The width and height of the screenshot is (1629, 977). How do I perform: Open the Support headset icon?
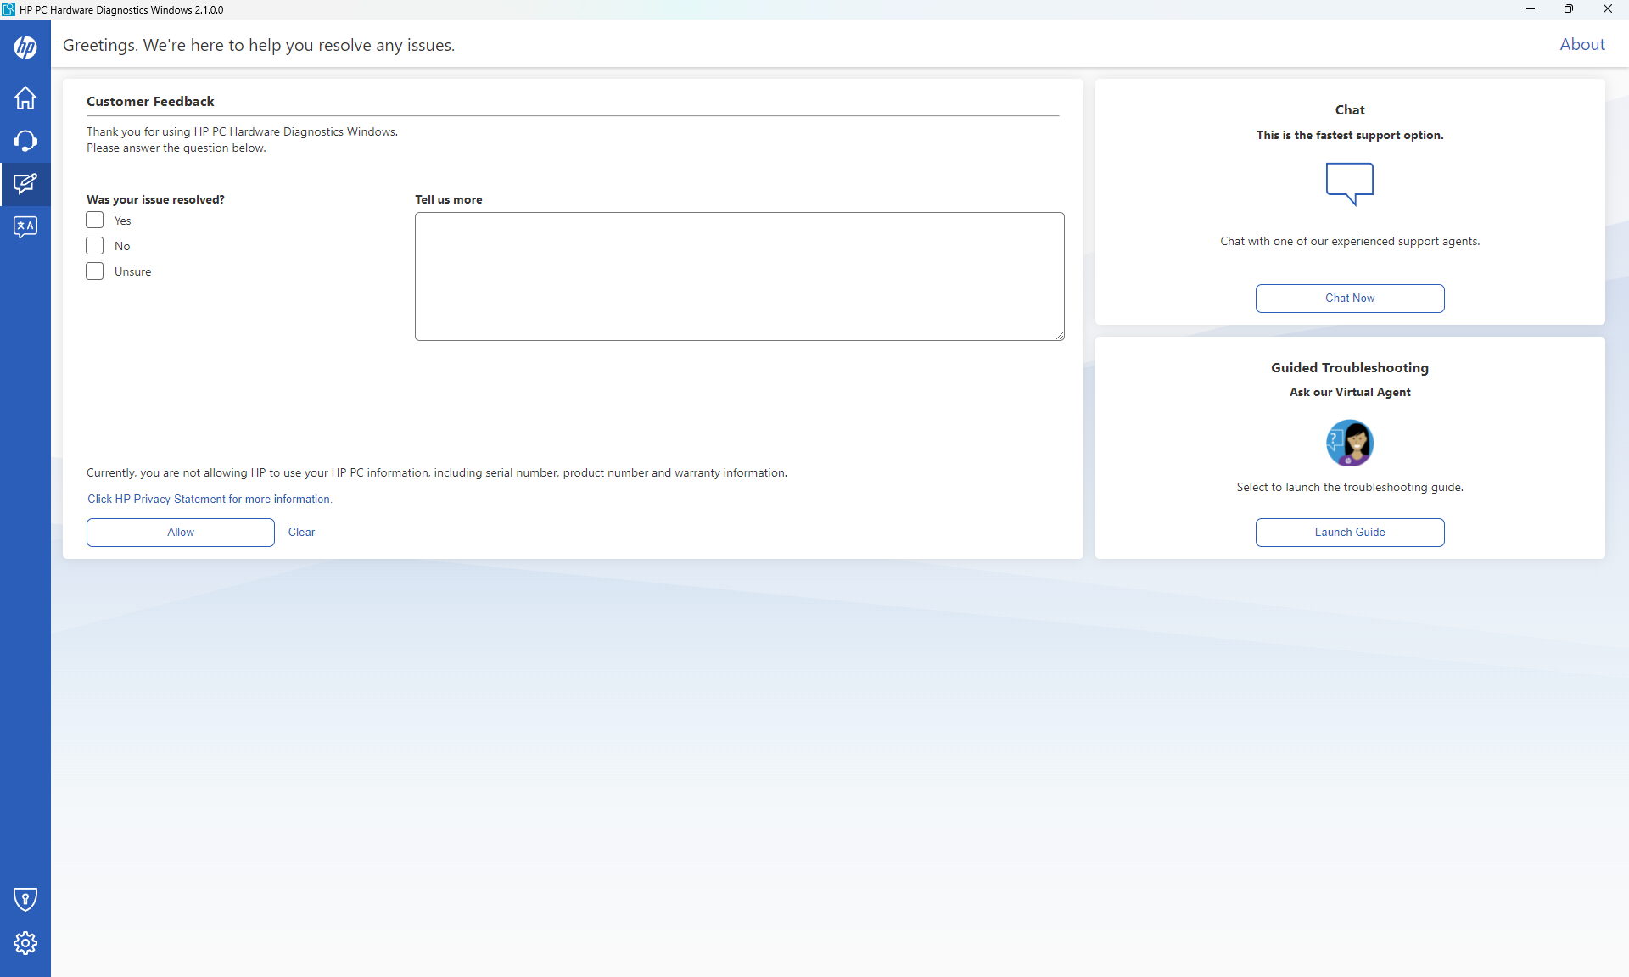(x=25, y=141)
